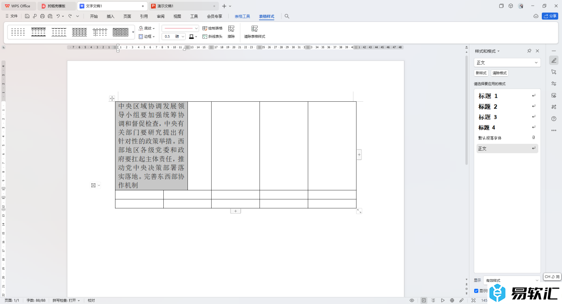Select the diagonal header tool (斜线表头)
This screenshot has width=562, height=304.
(x=213, y=36)
